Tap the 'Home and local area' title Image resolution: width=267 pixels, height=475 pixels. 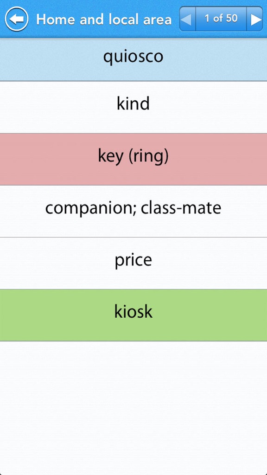click(104, 19)
